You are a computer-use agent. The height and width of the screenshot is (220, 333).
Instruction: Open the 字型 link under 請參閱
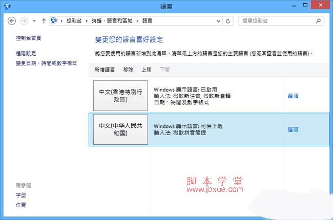21,195
